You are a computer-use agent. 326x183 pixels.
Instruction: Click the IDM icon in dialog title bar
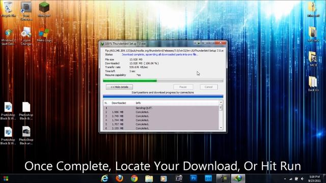tap(102, 44)
